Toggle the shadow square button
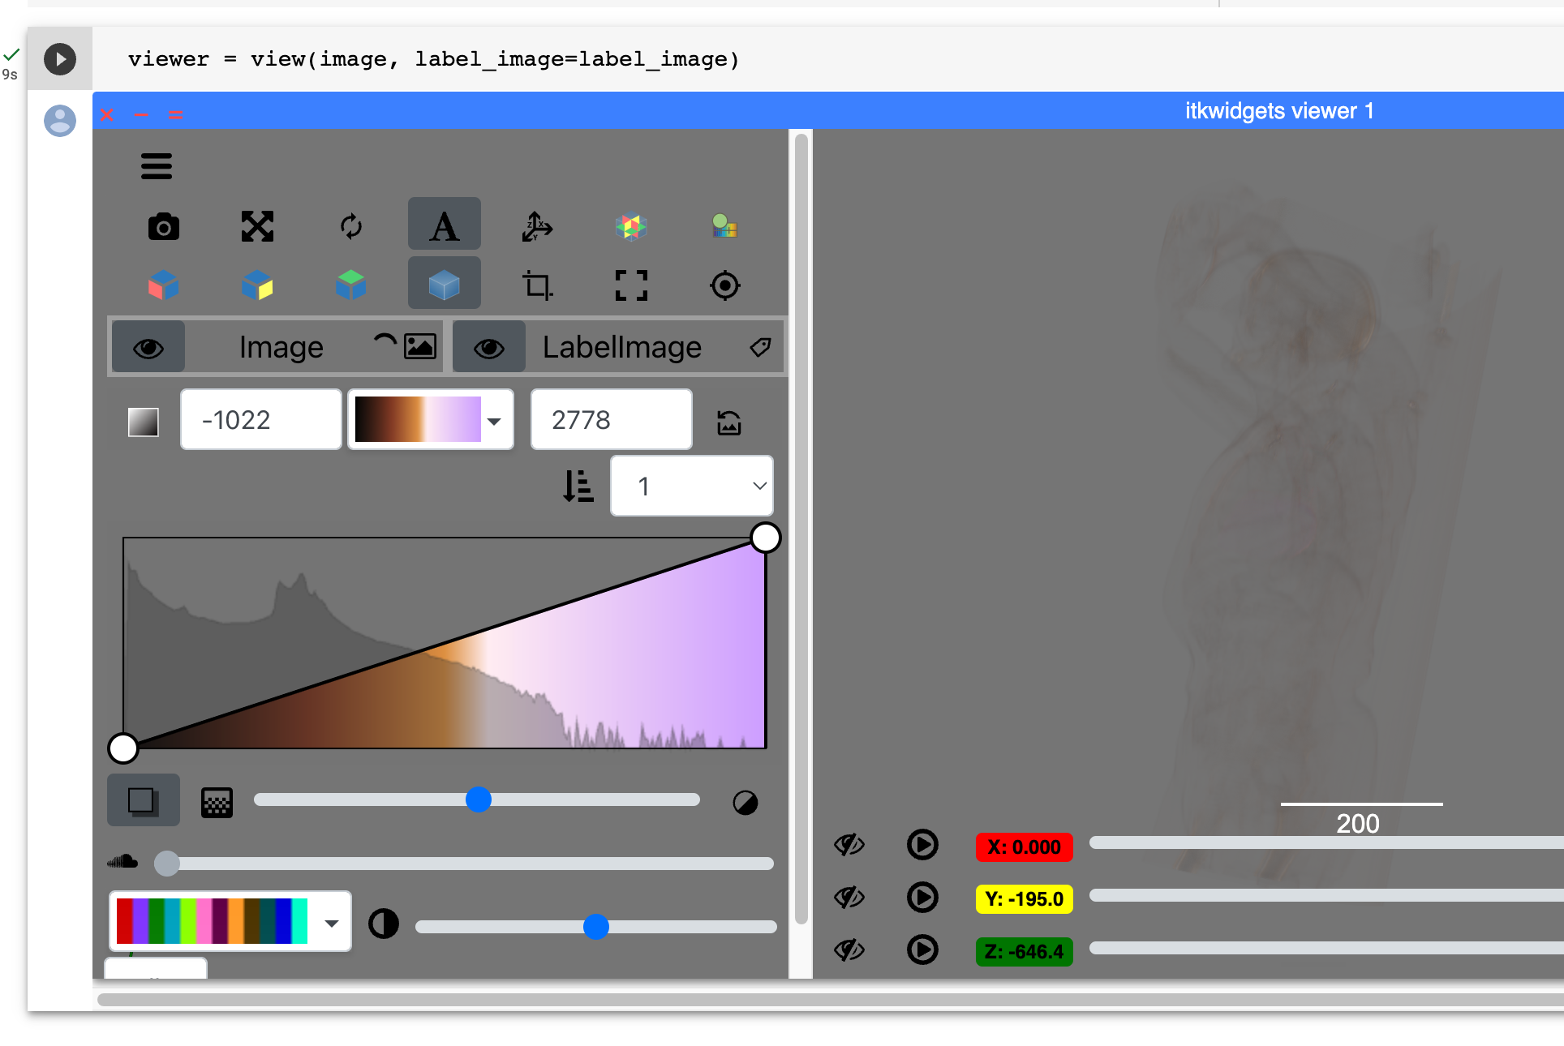Viewport: 1564px width, 1046px height. pos(144,800)
